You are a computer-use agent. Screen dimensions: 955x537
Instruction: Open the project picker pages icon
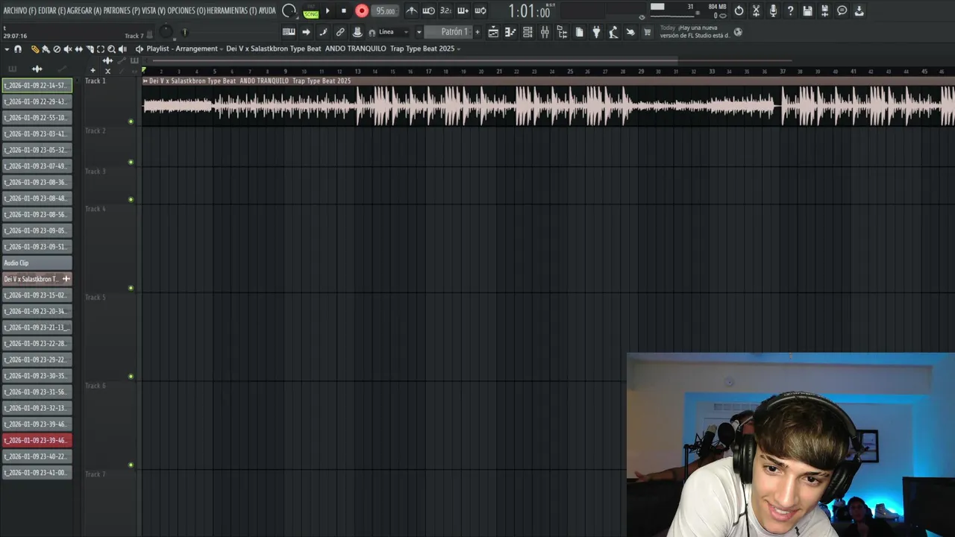579,32
